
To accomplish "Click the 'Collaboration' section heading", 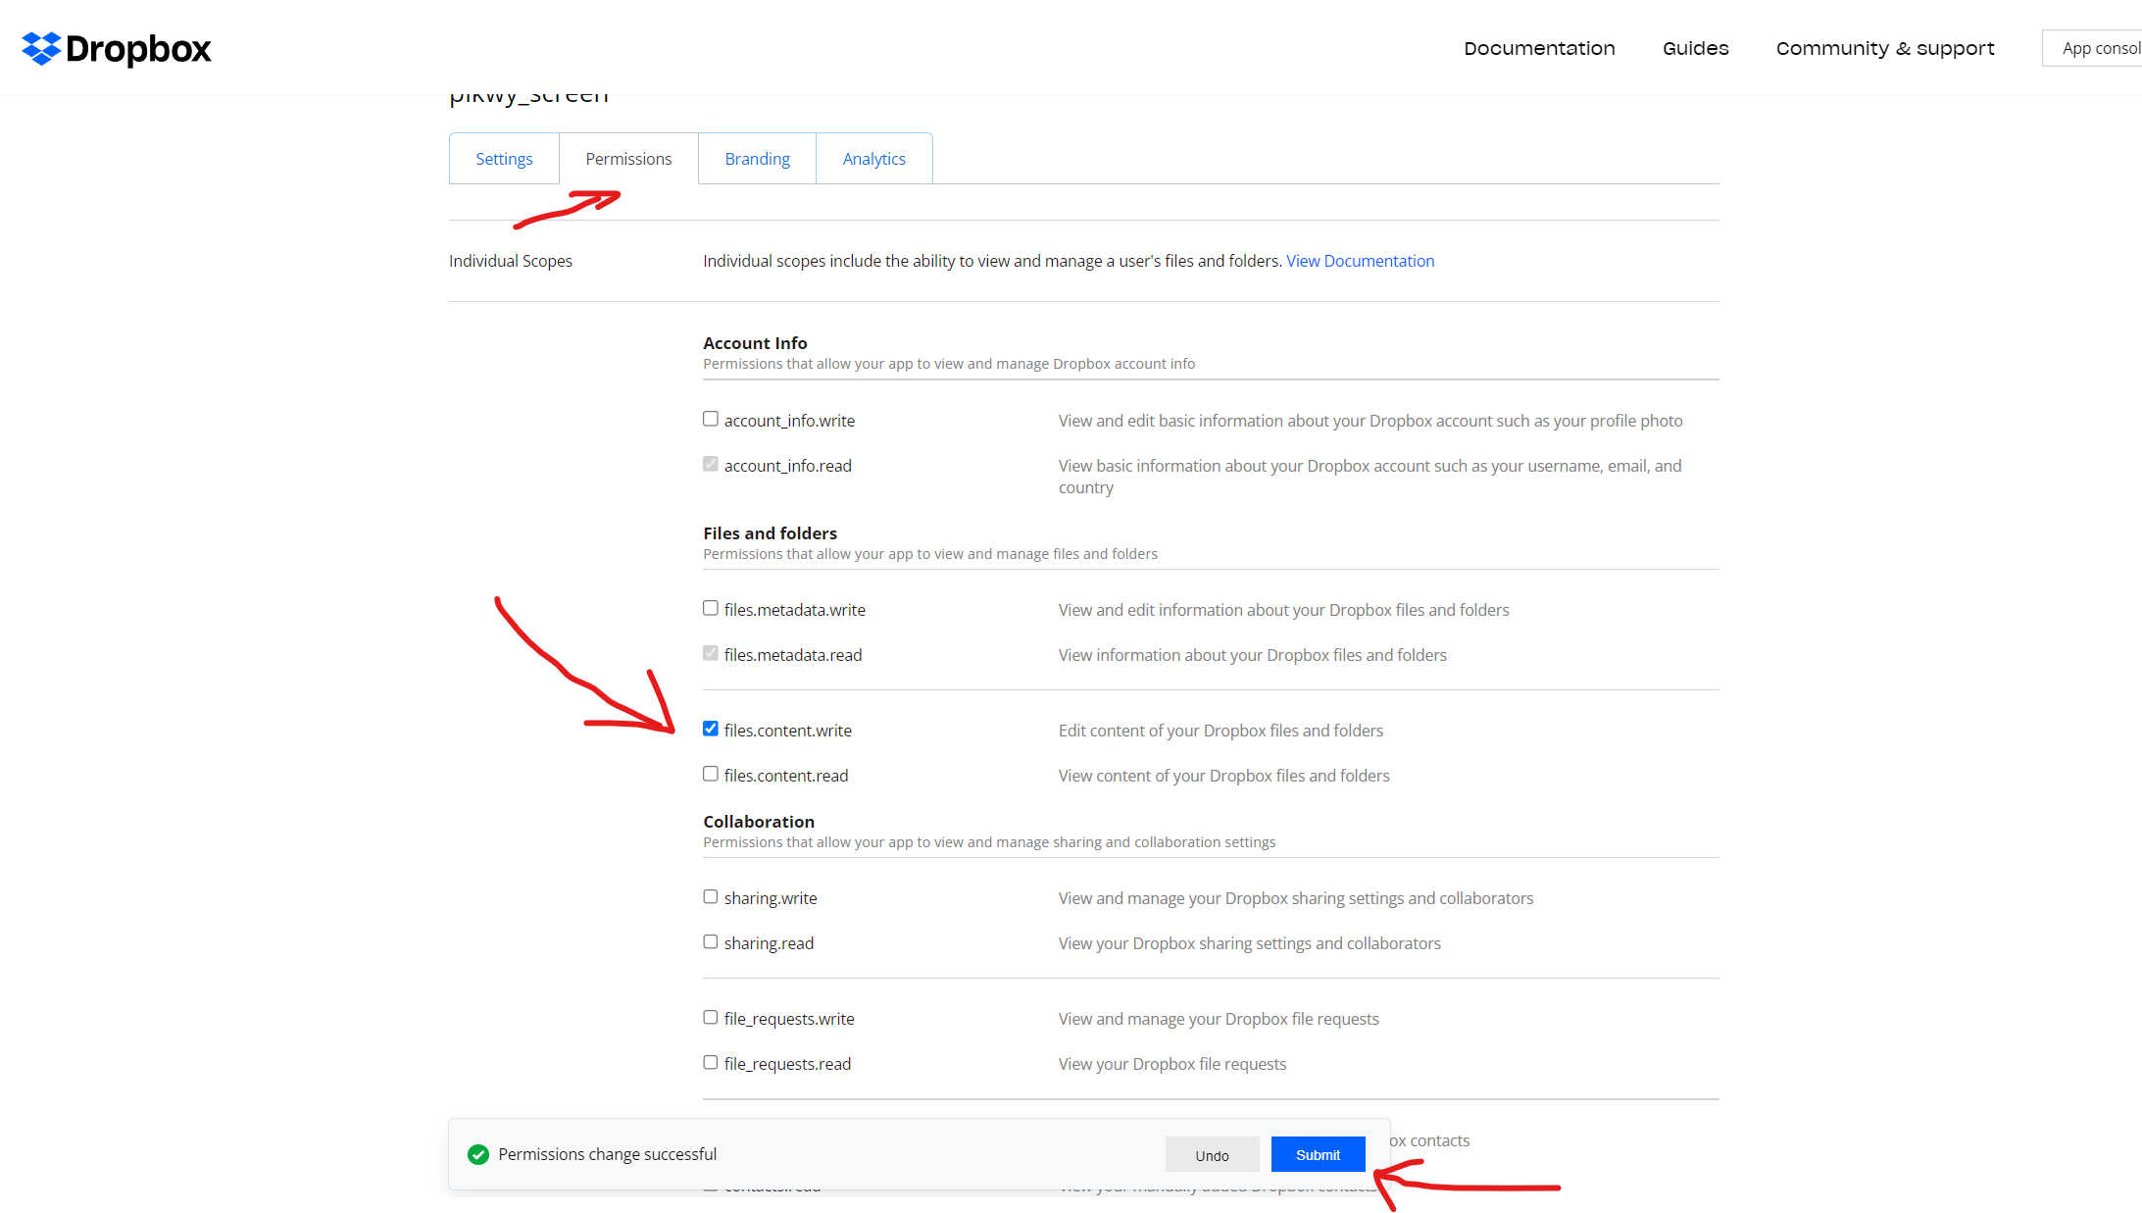I will 759,822.
